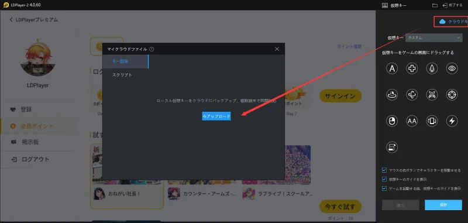The height and width of the screenshot is (223, 468).
Task: Go back via LDPlayerプレミアム arrow
Action: click(x=11, y=20)
